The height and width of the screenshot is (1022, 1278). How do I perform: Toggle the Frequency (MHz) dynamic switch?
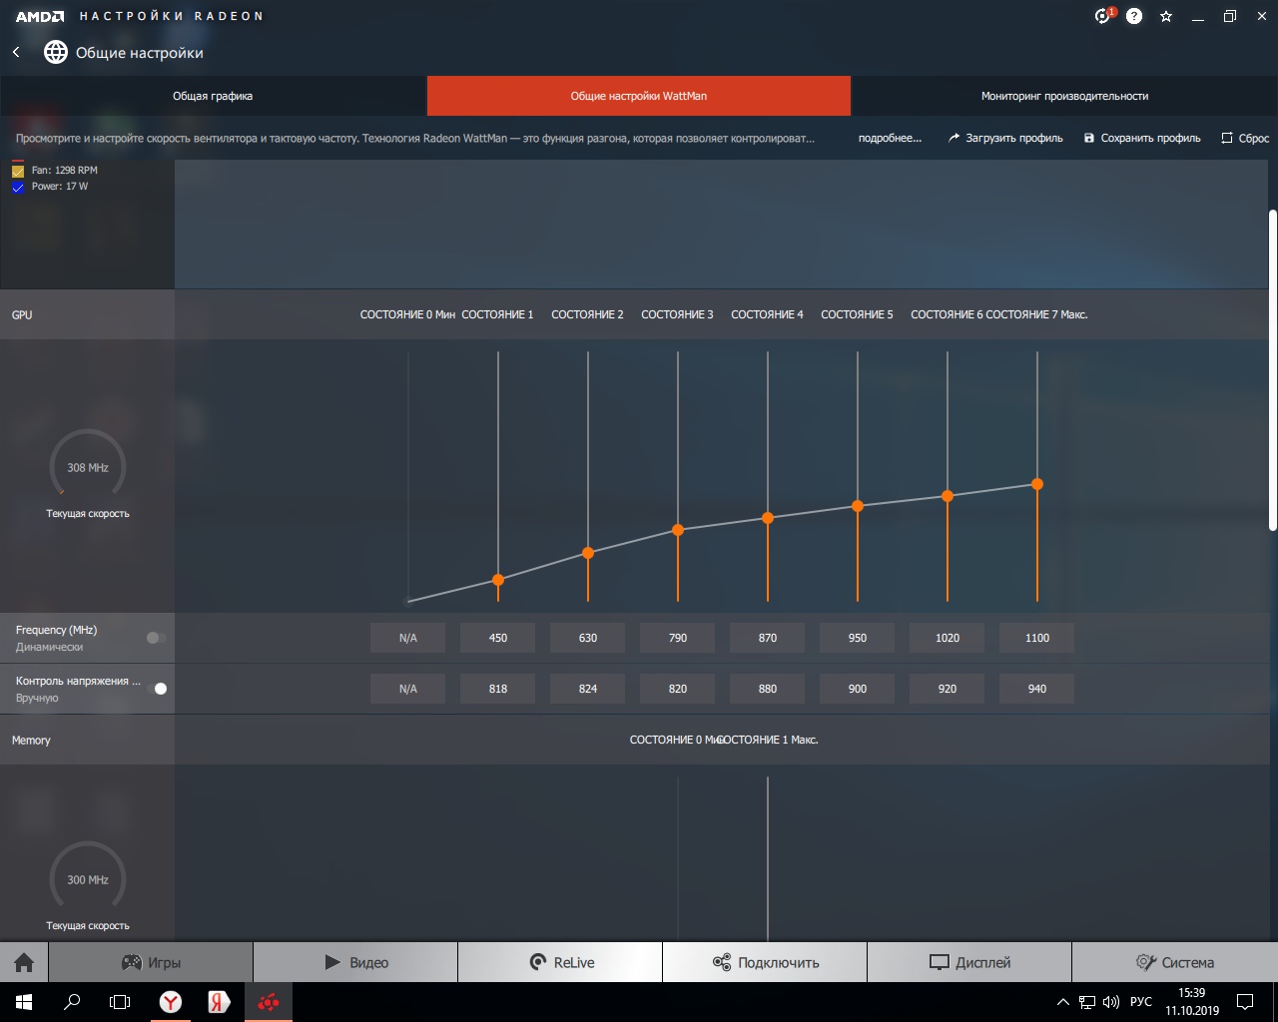click(x=156, y=638)
